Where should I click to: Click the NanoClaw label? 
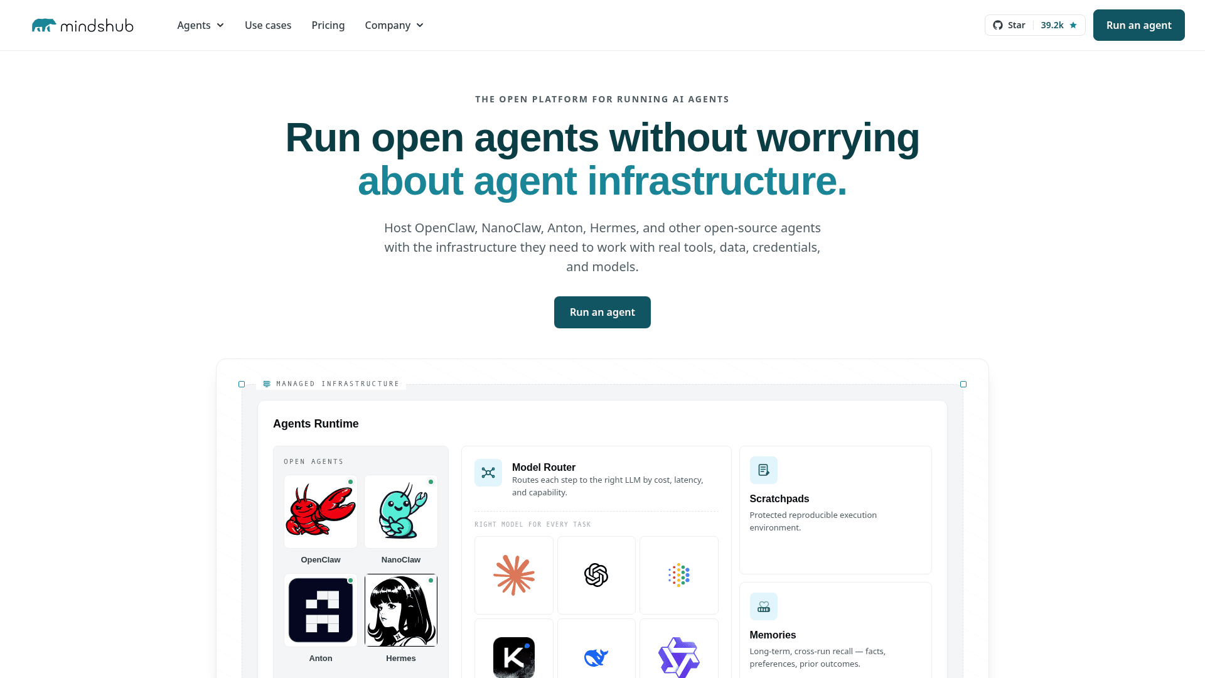pos(401,559)
